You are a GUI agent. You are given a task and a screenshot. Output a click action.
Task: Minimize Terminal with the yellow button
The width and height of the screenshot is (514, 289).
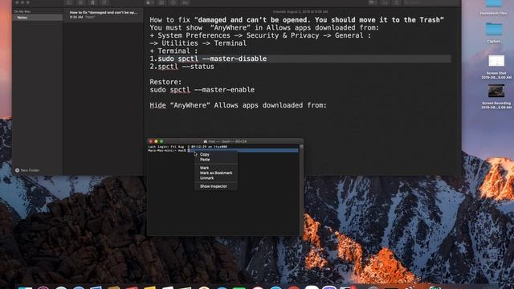(x=156, y=141)
